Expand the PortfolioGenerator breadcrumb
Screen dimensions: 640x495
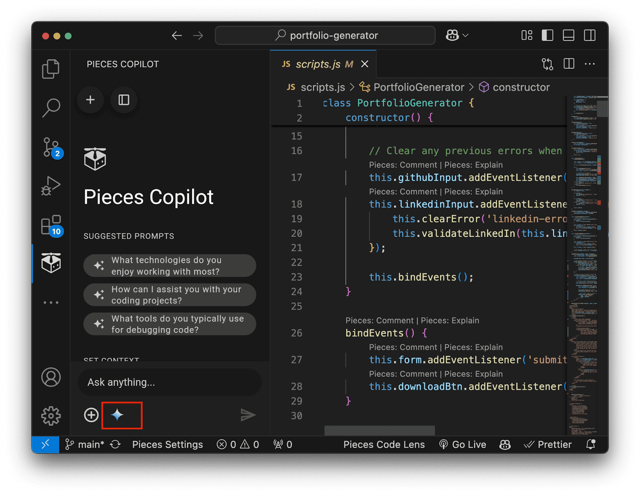[418, 87]
